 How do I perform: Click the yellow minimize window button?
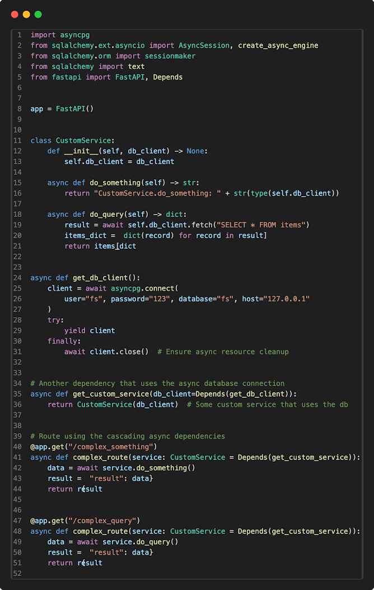click(x=26, y=15)
